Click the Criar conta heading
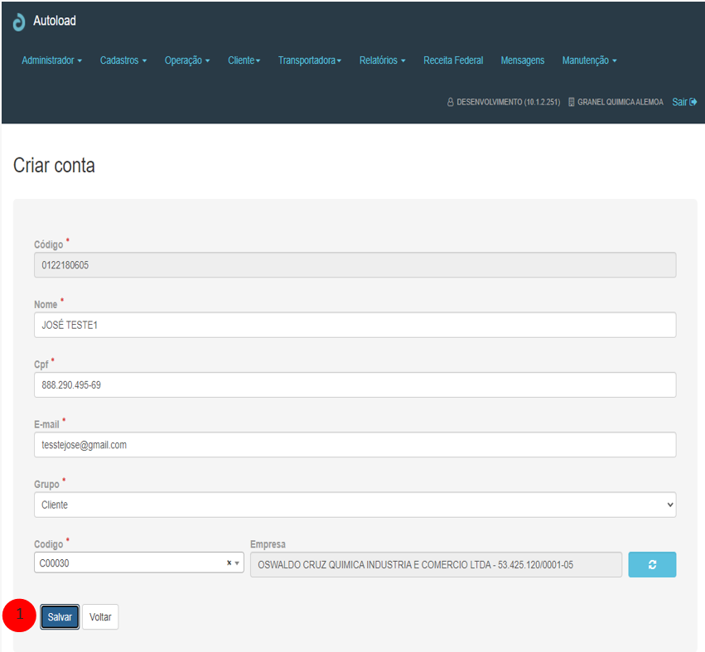This screenshot has width=705, height=652. pyautogui.click(x=54, y=166)
